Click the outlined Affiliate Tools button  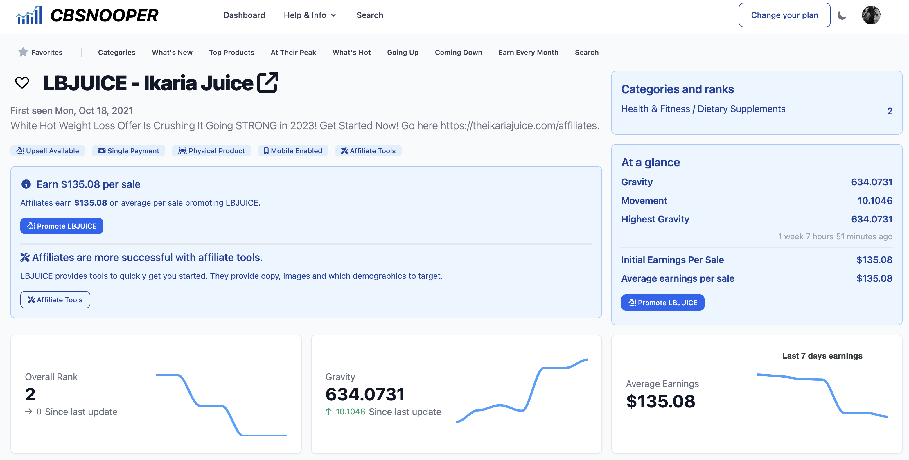(55, 299)
